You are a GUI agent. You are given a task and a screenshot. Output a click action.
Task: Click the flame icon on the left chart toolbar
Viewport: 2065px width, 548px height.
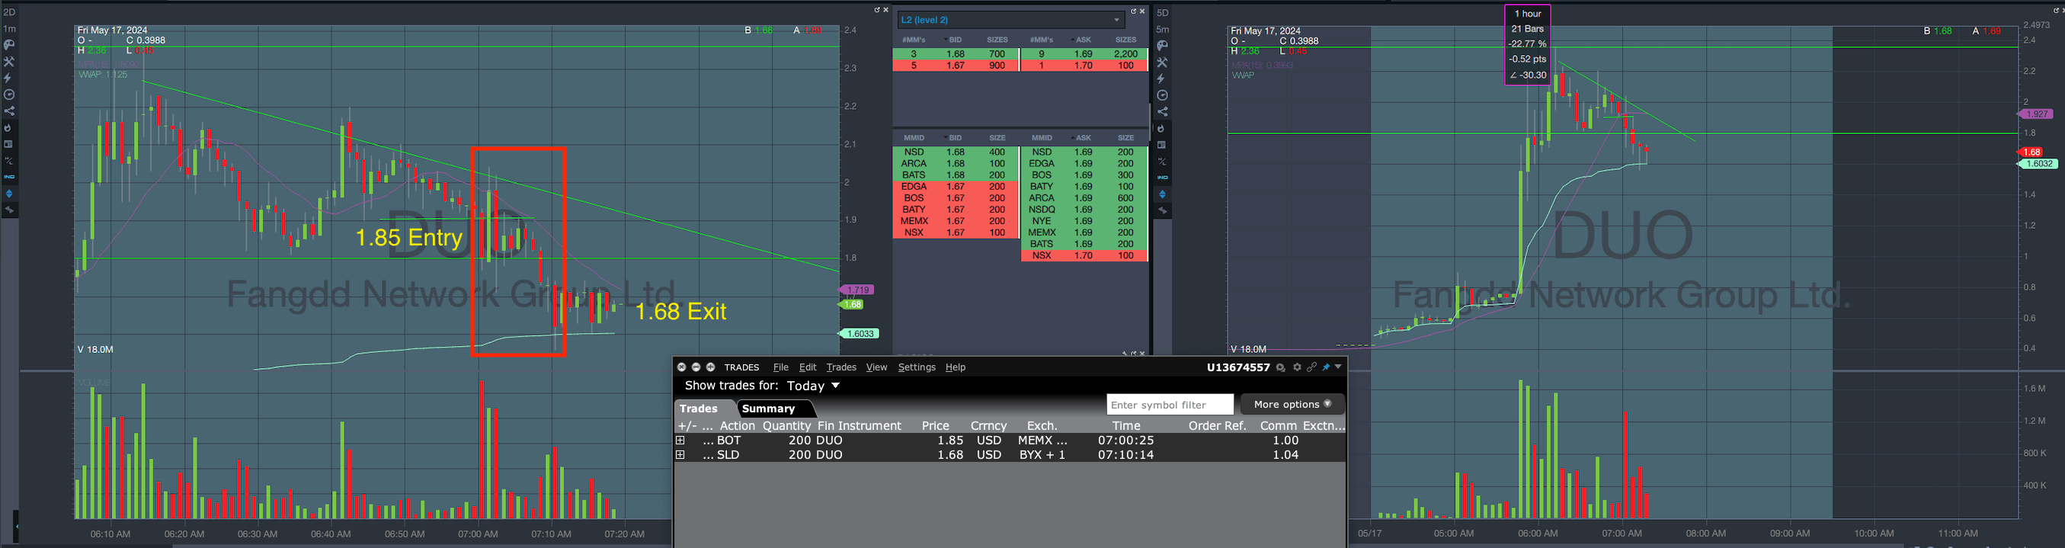click(x=9, y=127)
